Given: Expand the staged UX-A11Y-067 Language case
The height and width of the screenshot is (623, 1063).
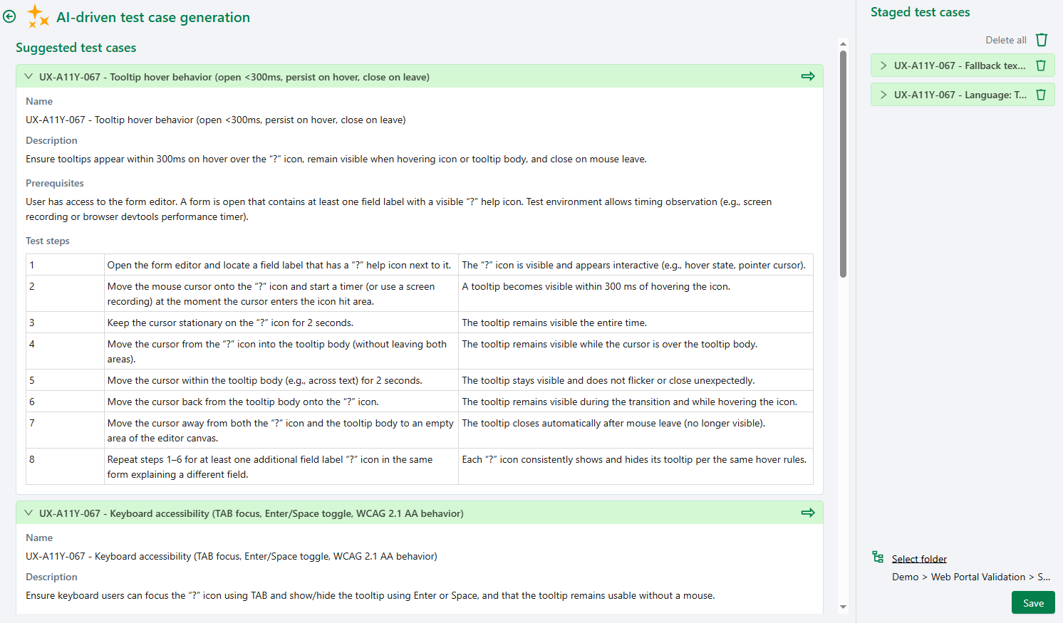Looking at the screenshot, I should pos(883,94).
